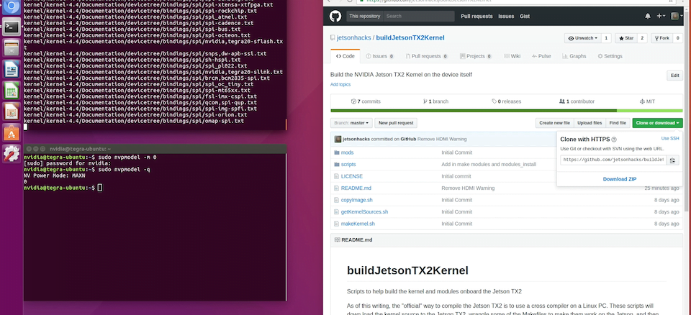Click Download ZIP
Viewport: 691px width, 315px height.
coord(620,179)
